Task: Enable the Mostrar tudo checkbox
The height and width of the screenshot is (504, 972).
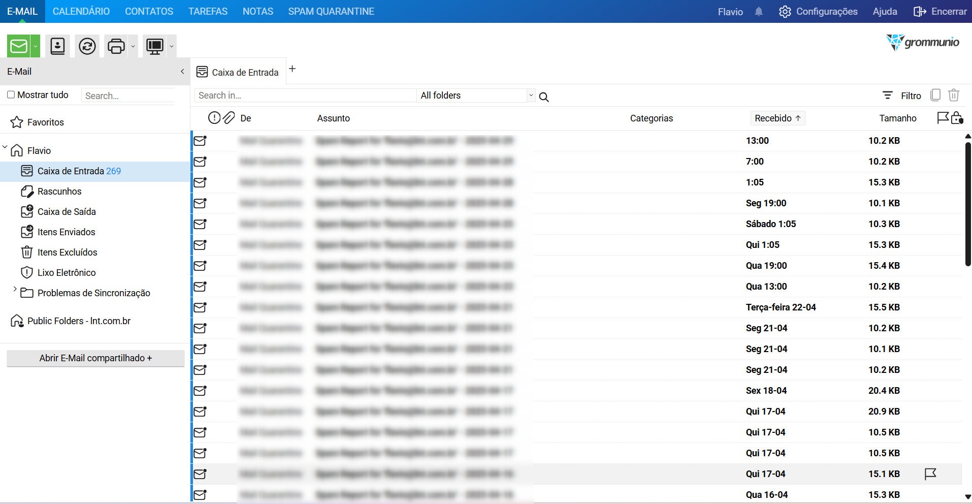Action: [11, 95]
